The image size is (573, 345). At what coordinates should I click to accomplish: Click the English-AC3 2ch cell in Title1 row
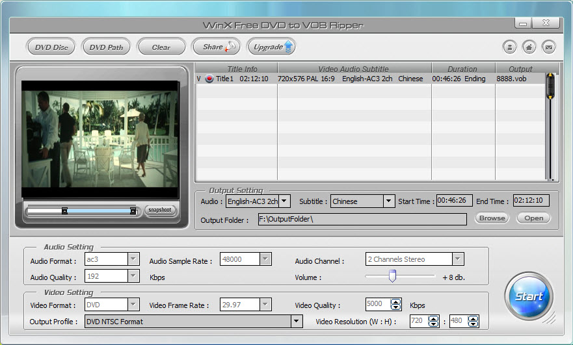[367, 79]
